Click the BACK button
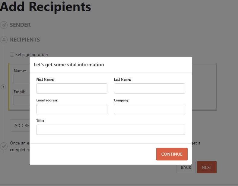This screenshot has width=238, height=186. pyautogui.click(x=186, y=167)
